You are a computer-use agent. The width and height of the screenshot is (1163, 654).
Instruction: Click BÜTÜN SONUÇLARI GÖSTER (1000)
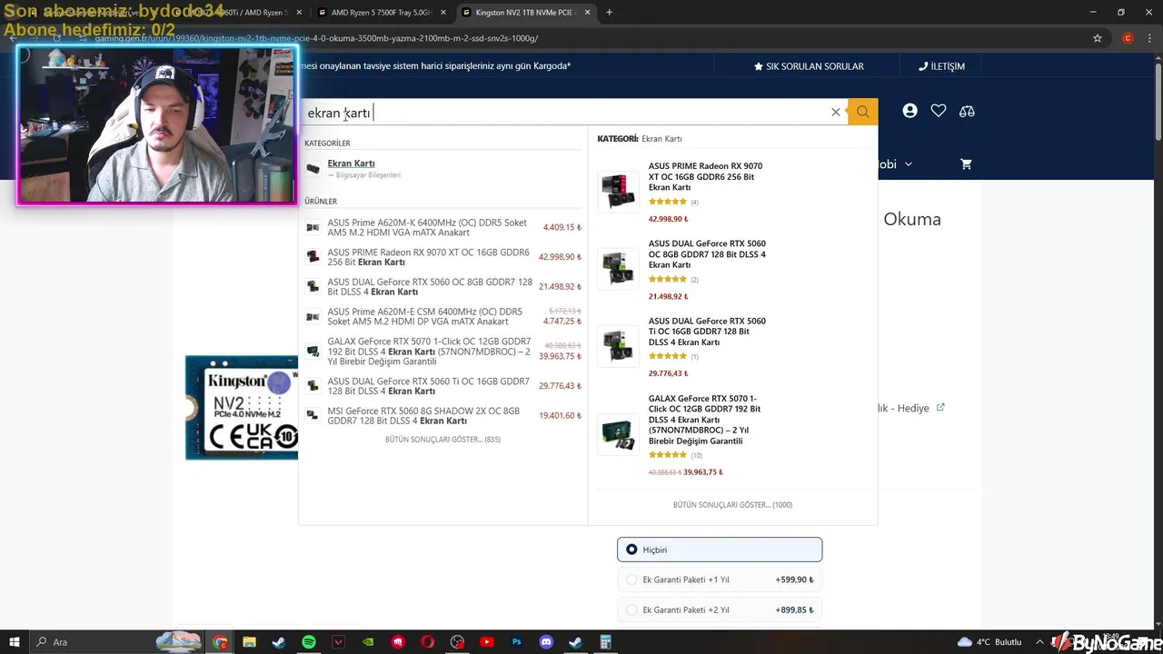(732, 505)
